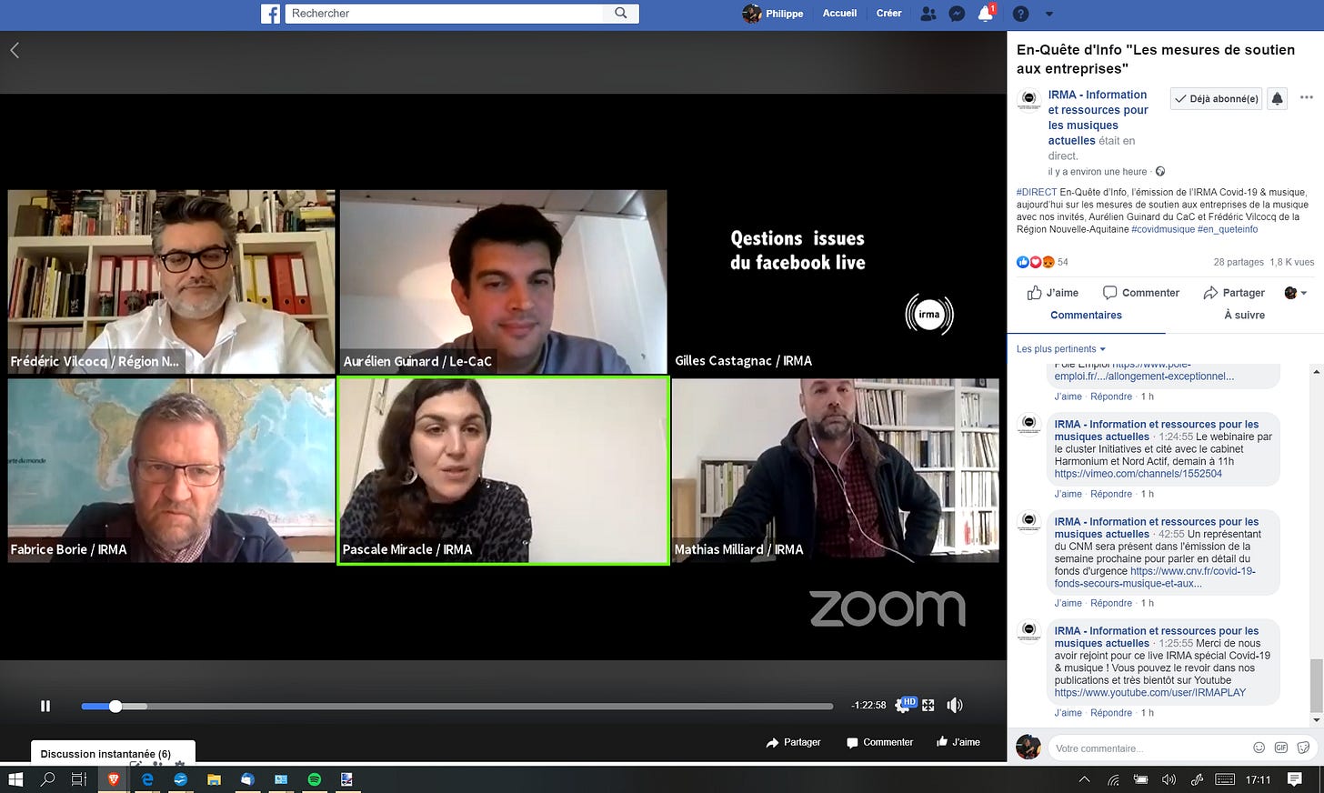The width and height of the screenshot is (1324, 793).
Task: Click the #covidmusique hashtag
Action: 1163,229
